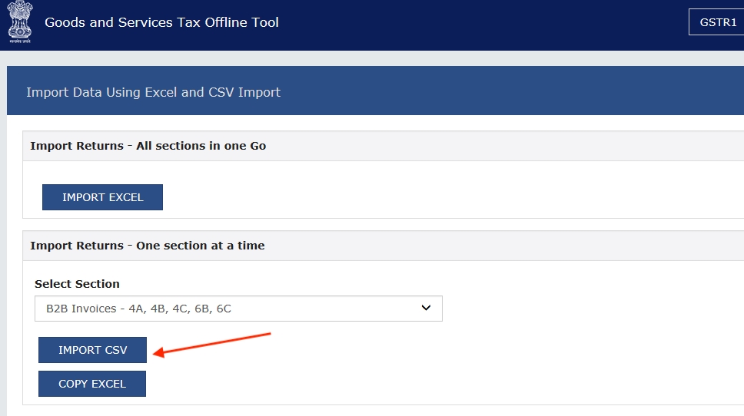Viewport: 744px width, 416px height.
Task: Open the GSTR1 button at top right
Action: point(717,22)
